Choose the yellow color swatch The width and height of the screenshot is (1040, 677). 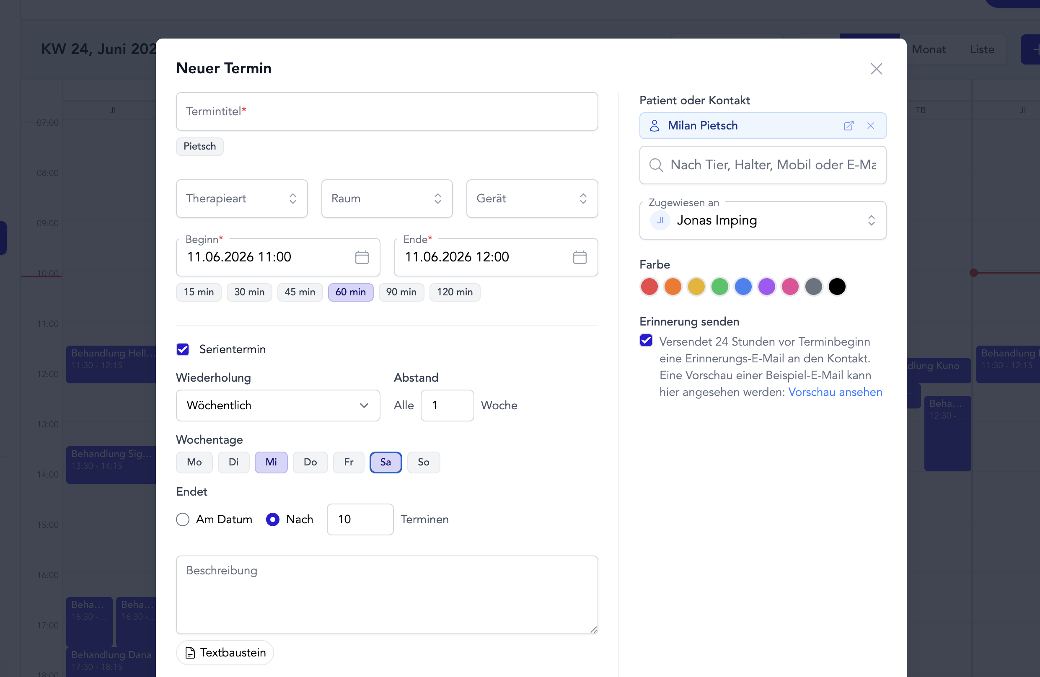click(696, 287)
